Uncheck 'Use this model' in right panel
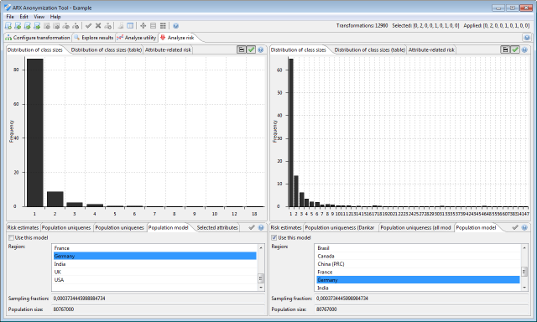The width and height of the screenshot is (537, 322). 274,238
